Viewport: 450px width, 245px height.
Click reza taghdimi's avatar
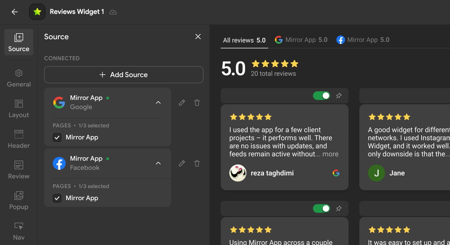pyautogui.click(x=238, y=173)
